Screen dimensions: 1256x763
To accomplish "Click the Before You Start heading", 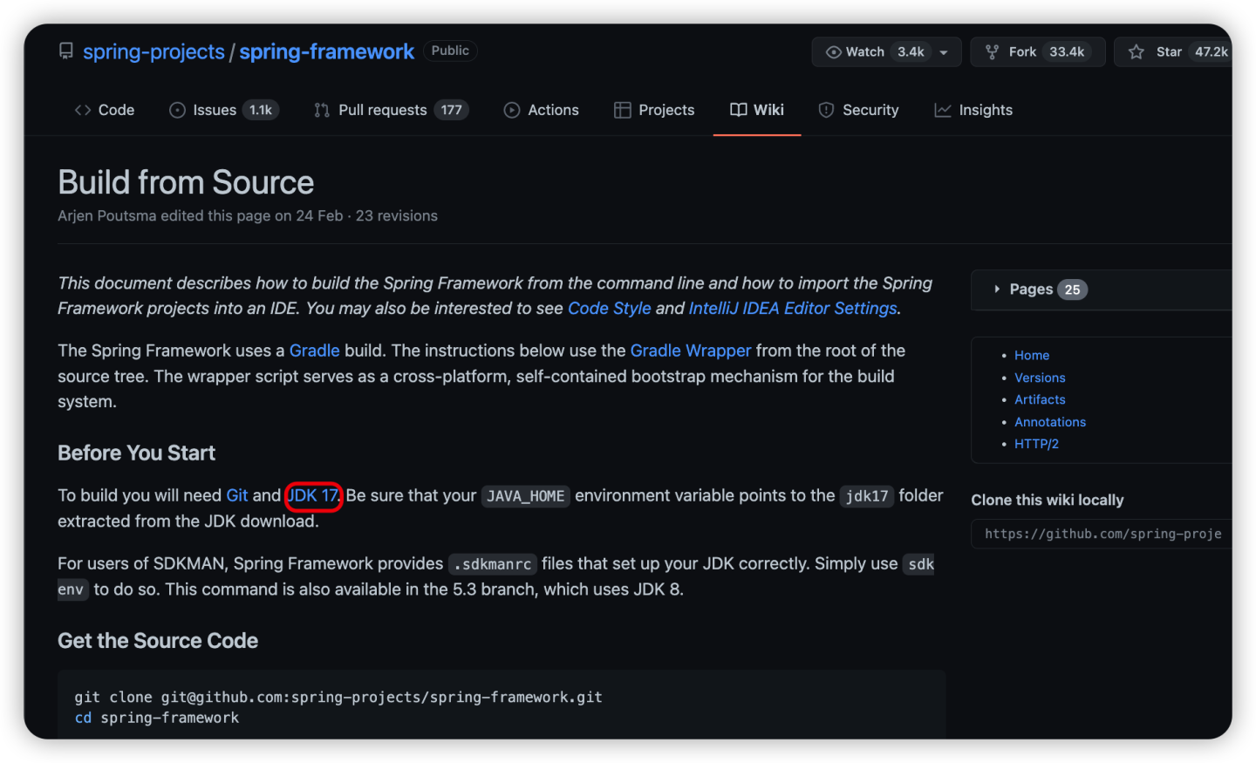I will tap(136, 453).
